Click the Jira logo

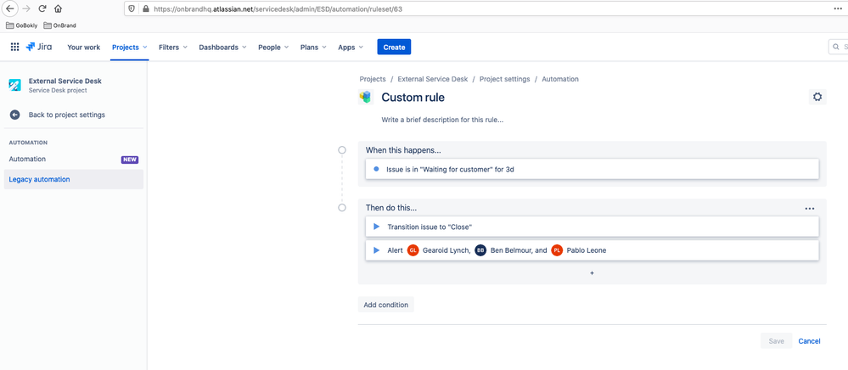[x=39, y=47]
